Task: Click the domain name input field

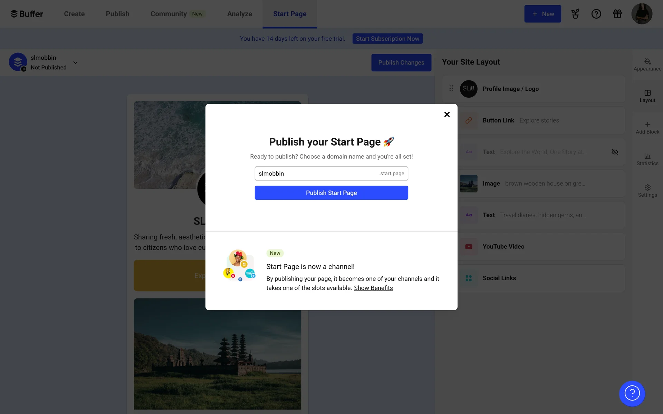Action: pos(316,174)
